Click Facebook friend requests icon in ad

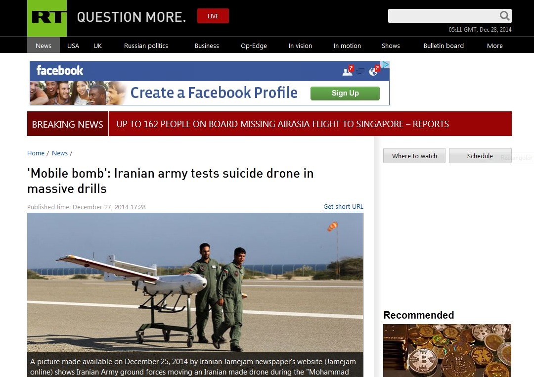(348, 71)
